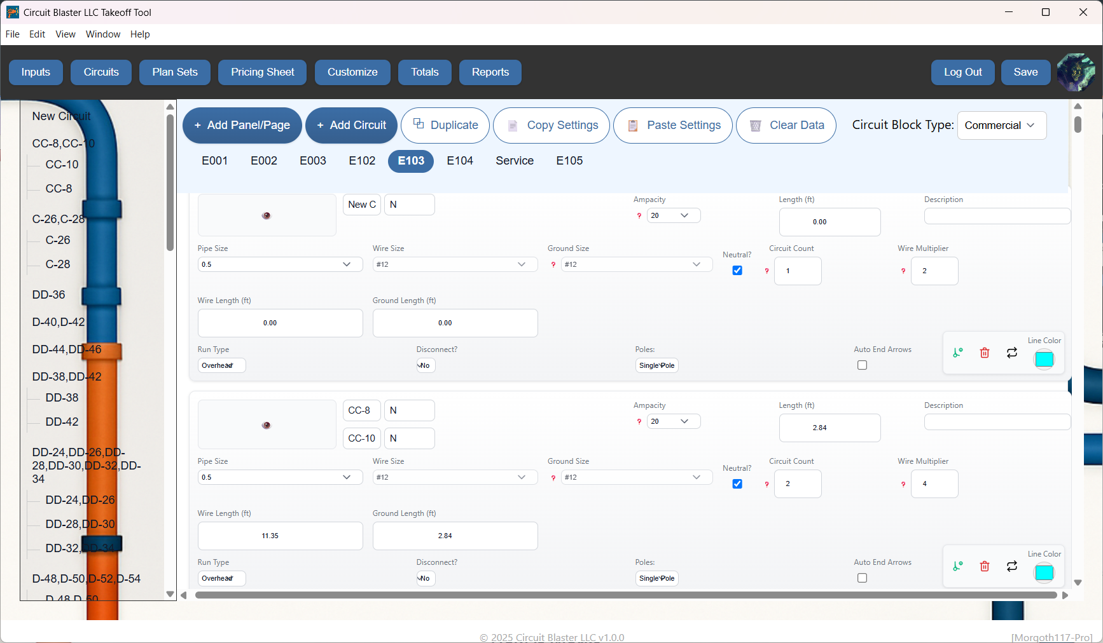Open the Pricing Sheet page
Screen dimensions: 1103x643
(262, 72)
